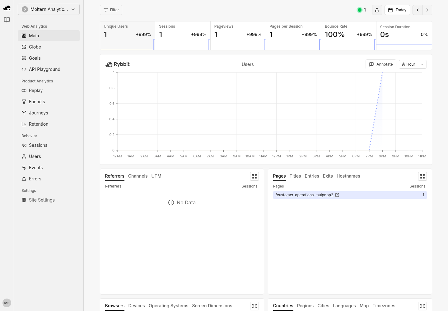This screenshot has height=311, width=448.
Task: Switch to the Regions tab
Action: 305,306
